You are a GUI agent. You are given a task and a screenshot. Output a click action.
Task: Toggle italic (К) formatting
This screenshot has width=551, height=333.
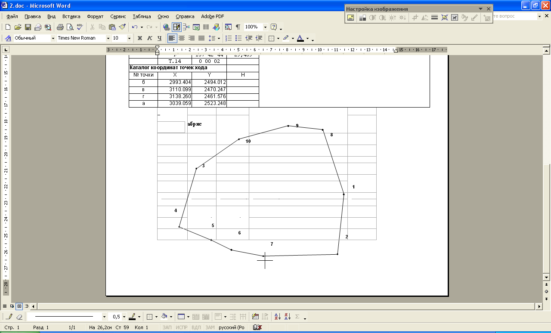150,38
